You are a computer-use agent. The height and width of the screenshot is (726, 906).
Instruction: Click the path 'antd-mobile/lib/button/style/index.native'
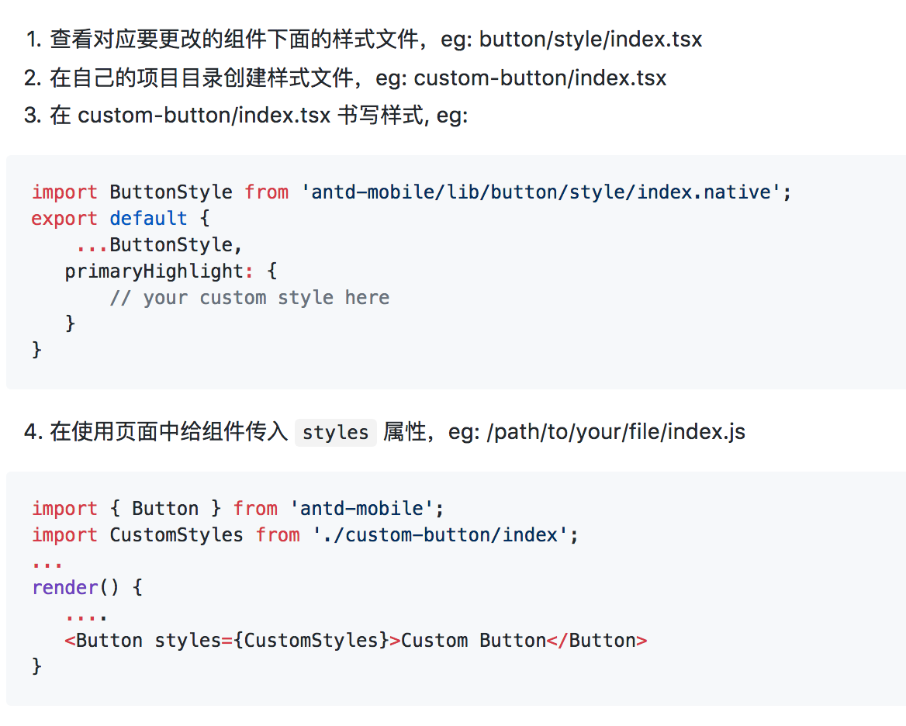click(x=541, y=192)
